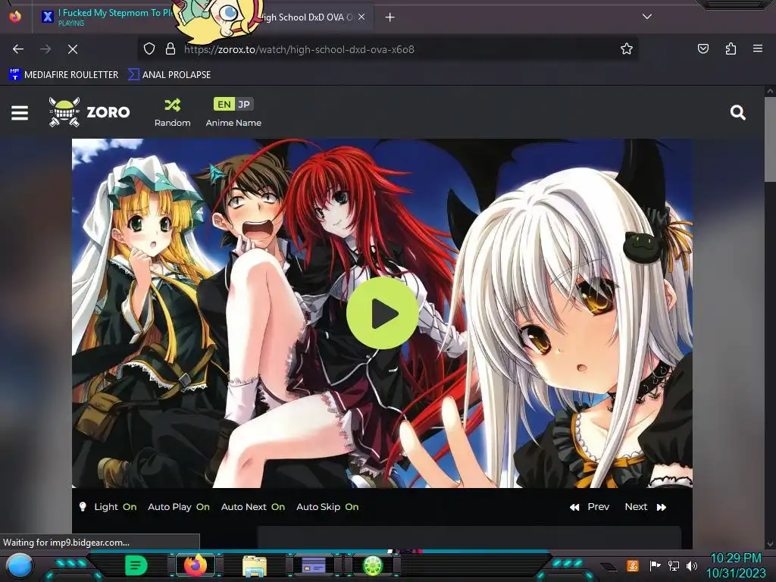The height and width of the screenshot is (582, 776).
Task: Open ANAL PROLAPSE bookmark
Action: 169,75
